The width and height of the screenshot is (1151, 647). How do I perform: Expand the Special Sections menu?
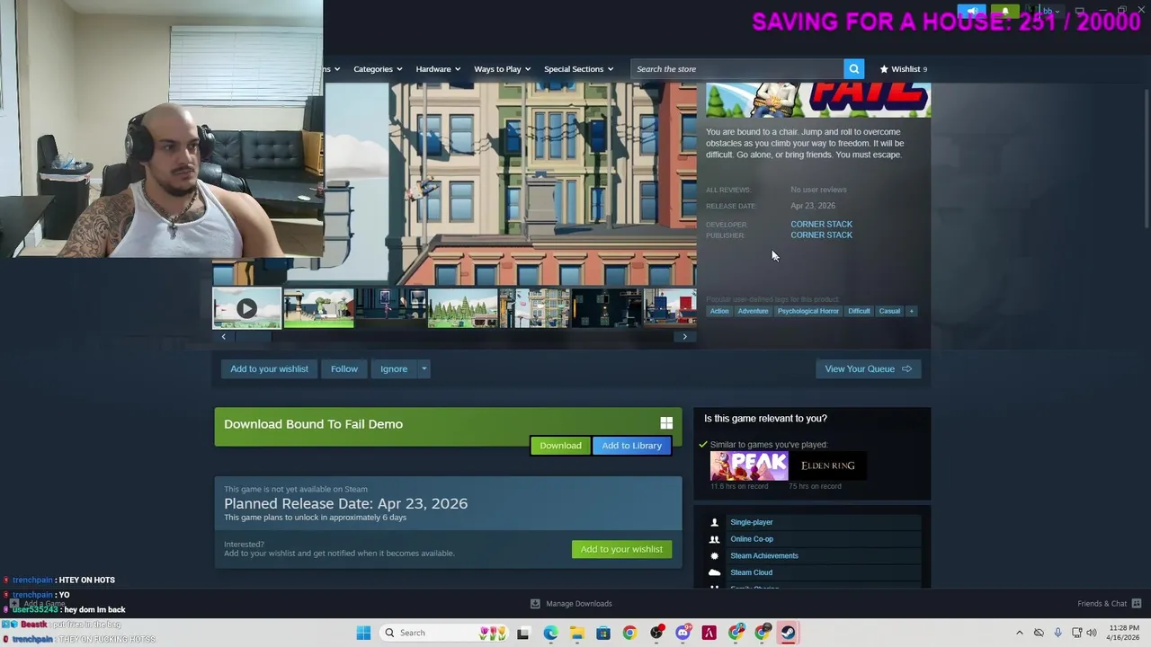click(x=578, y=69)
